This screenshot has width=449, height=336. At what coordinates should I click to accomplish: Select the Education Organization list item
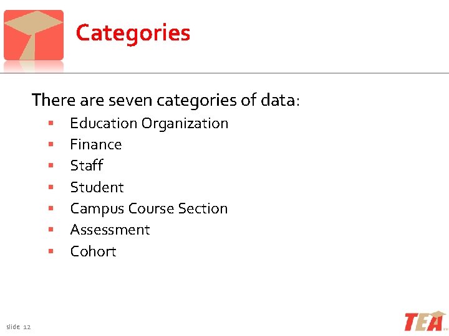[x=149, y=123]
